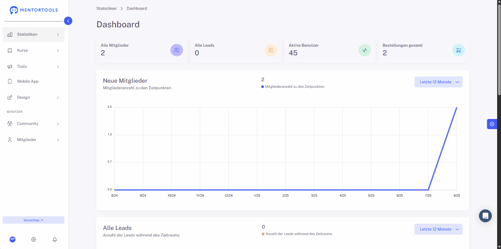
Task: Toggle the Anzahl der Leads legend series
Action: coord(297,234)
